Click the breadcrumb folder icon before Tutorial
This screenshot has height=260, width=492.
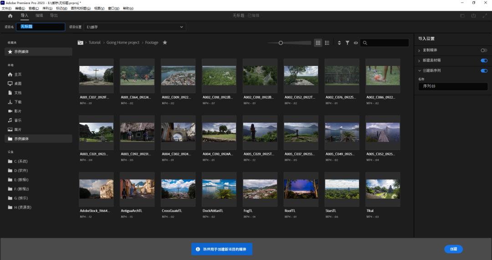click(x=81, y=43)
